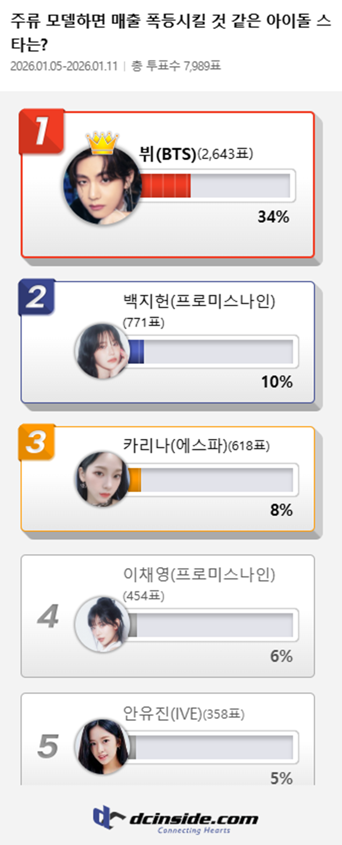Open the 백지헌 profile thumbnail
This screenshot has height=845, width=342.
click(x=102, y=351)
